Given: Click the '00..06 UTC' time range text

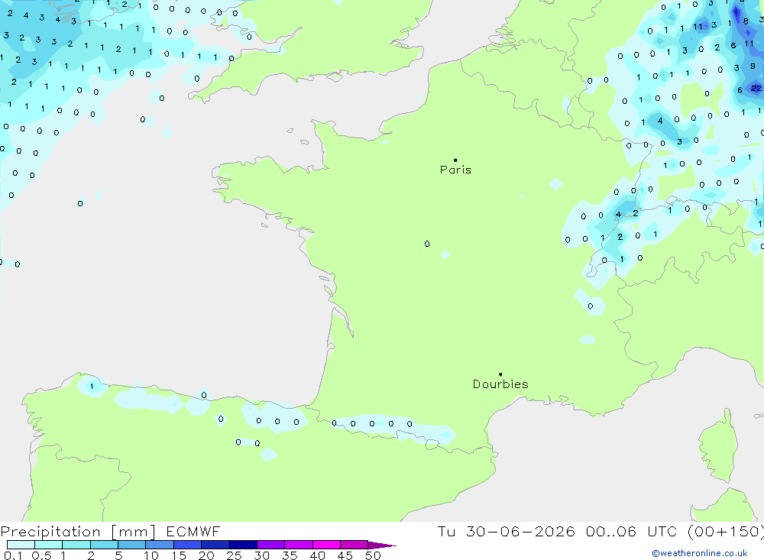Looking at the screenshot, I should [x=631, y=532].
